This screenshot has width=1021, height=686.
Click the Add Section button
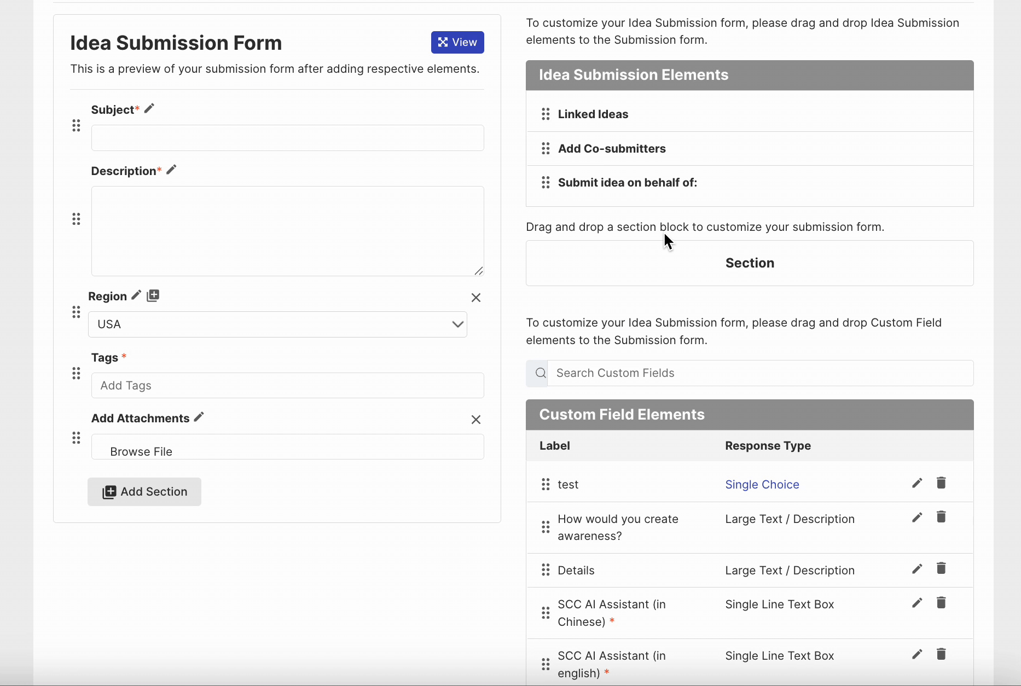(144, 492)
